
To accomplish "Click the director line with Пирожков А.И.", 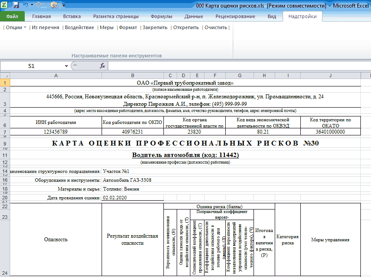I will (185, 104).
